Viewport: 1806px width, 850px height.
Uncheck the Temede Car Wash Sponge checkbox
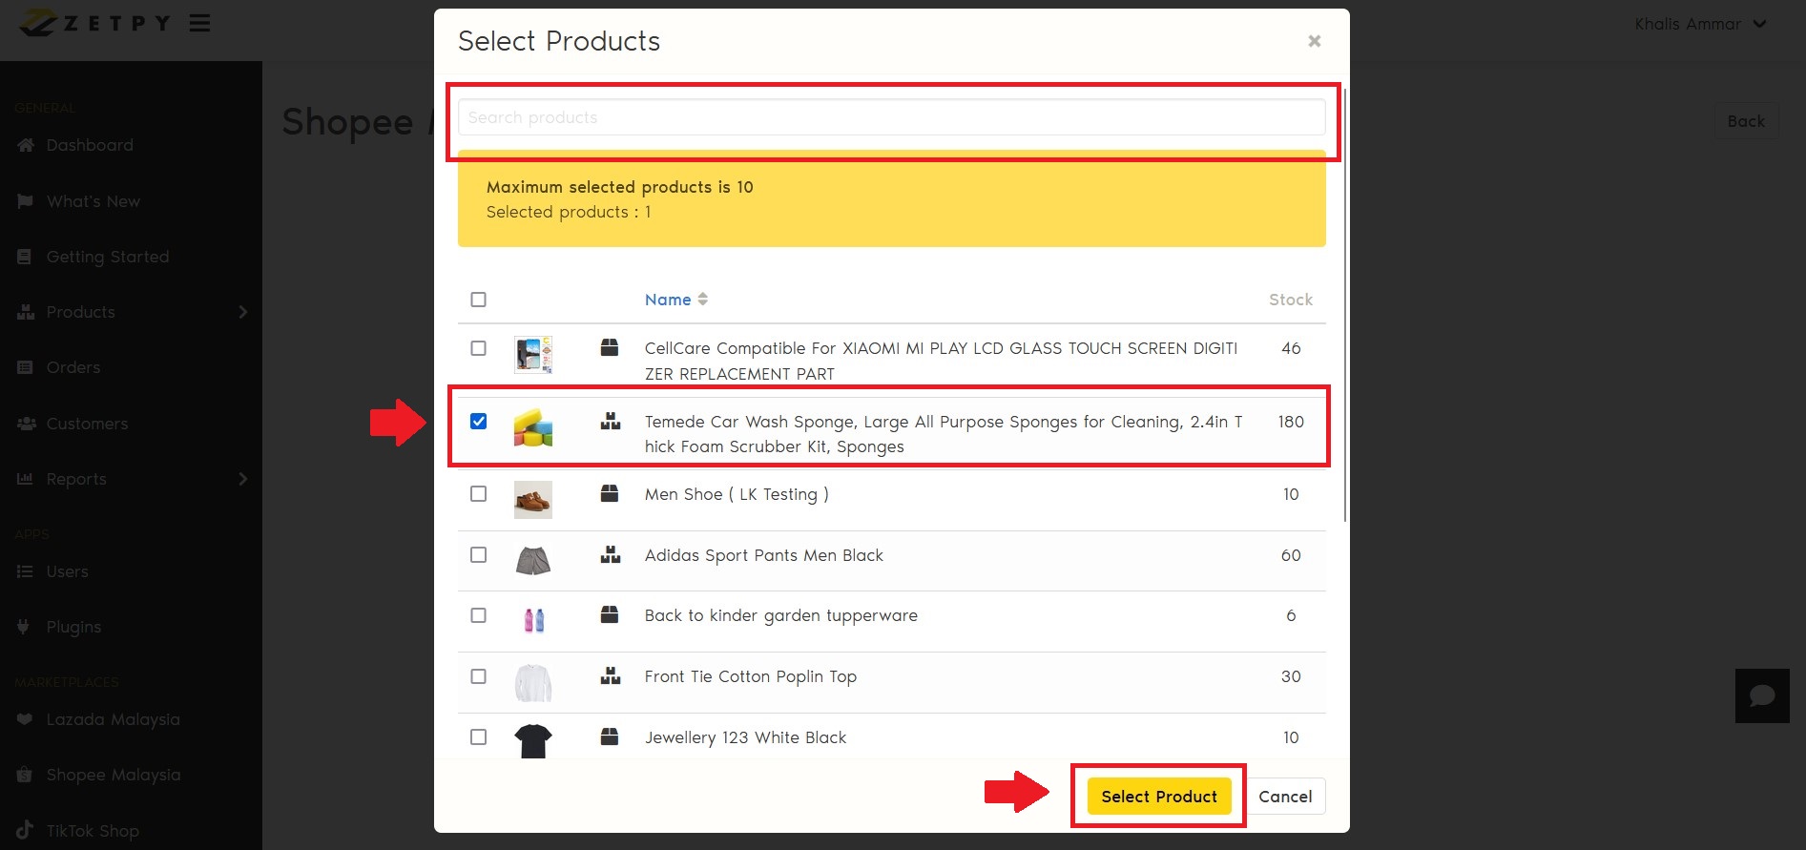[479, 422]
